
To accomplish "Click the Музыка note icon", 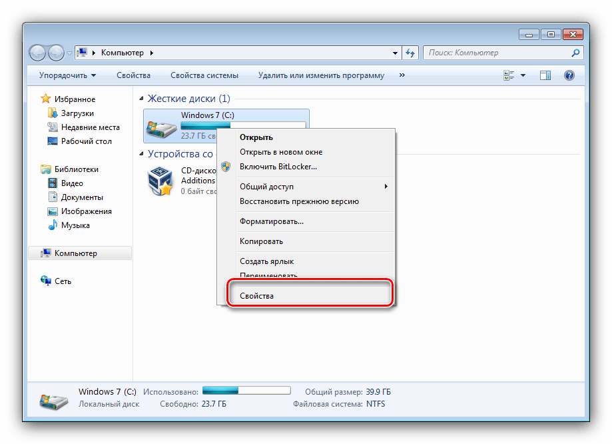I will pos(53,225).
